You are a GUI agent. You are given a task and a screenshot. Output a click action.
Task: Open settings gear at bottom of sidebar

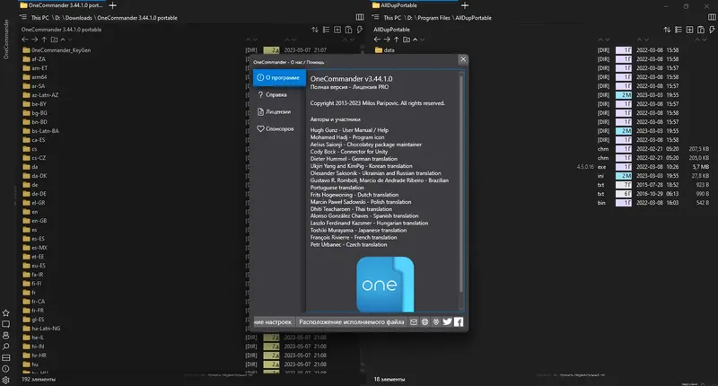click(6, 380)
